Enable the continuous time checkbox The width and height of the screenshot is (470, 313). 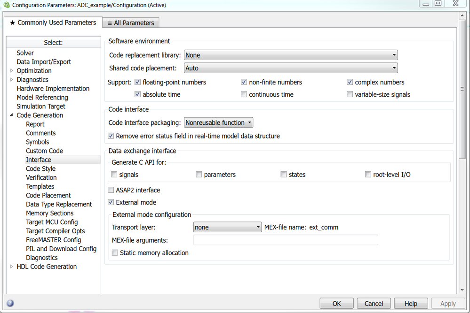[x=244, y=94]
